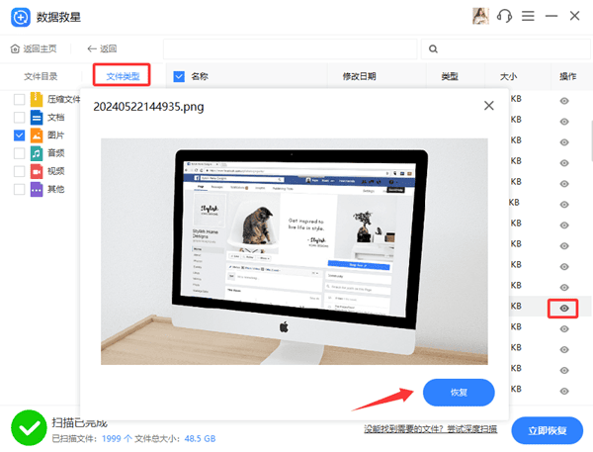Viewport: 593px width, 452px height.
Task: Click the 其他 purple dots icon
Action: pyautogui.click(x=37, y=189)
